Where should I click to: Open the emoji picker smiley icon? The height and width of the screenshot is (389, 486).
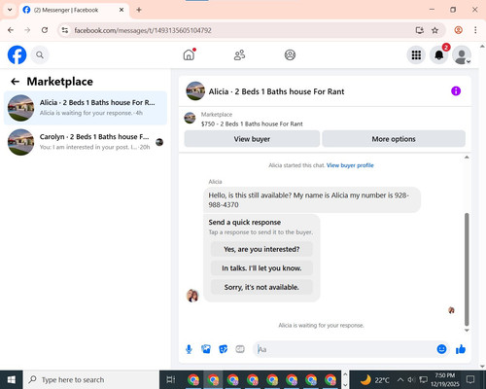point(441,349)
